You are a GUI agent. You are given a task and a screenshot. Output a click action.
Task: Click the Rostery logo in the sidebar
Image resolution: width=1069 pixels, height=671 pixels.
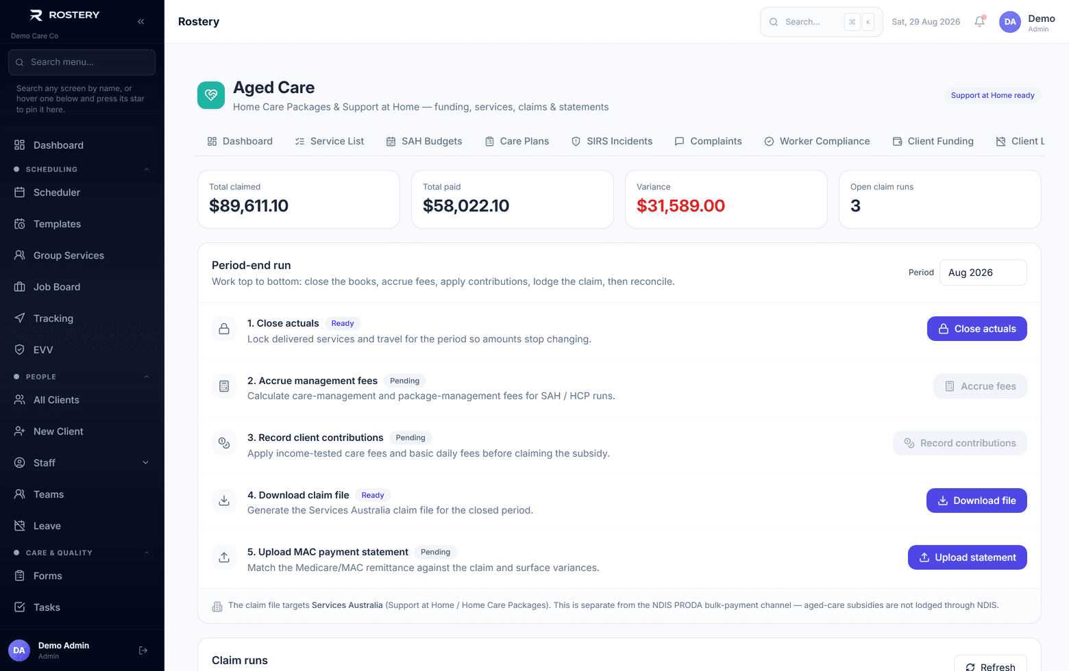[x=65, y=15]
